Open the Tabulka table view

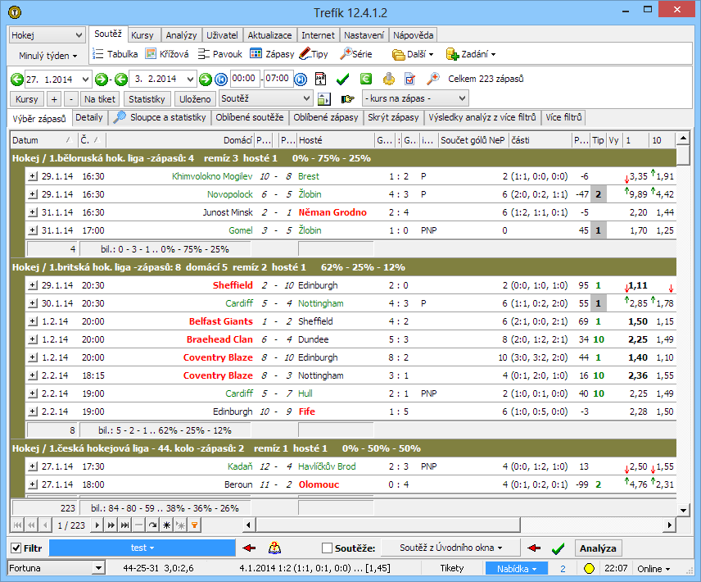coord(115,54)
